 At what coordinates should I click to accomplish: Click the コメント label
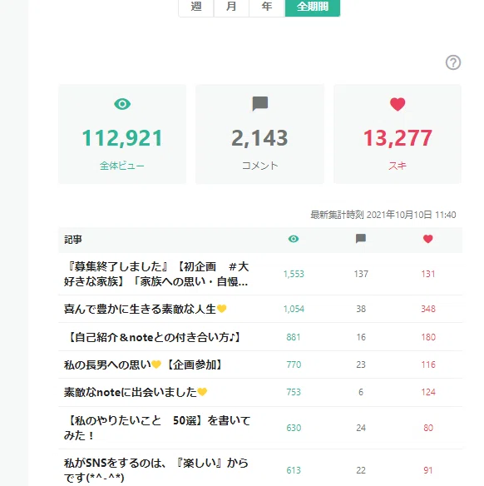pos(259,166)
